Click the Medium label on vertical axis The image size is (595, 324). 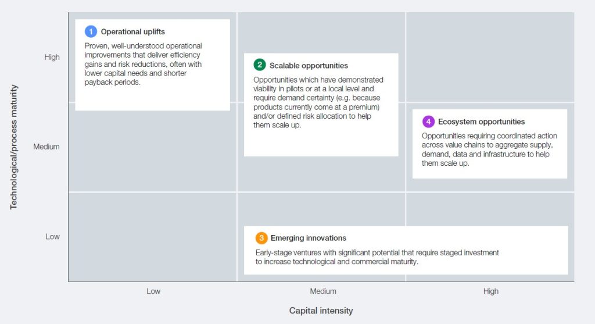click(x=46, y=147)
